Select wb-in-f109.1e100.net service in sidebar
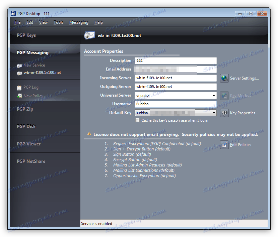Screen dimensions: 278x237 click(43, 73)
